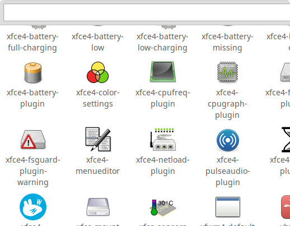
Task: Select the xfce4-netload-plugin router icon
Action: coord(163,140)
